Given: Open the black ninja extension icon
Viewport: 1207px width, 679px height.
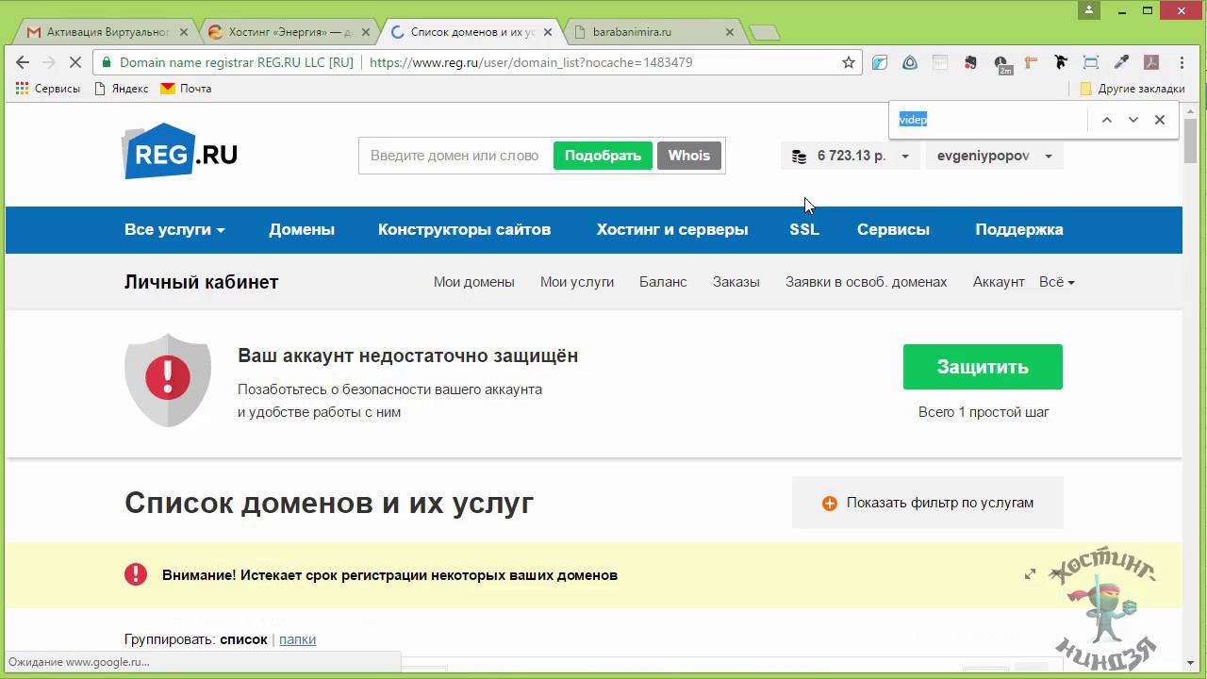Looking at the screenshot, I should coord(1061,63).
